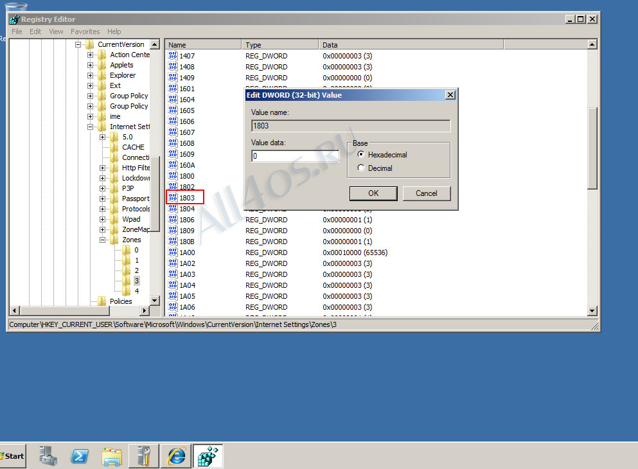The width and height of the screenshot is (638, 469).
Task: Select the Decimal base option
Action: pos(361,168)
